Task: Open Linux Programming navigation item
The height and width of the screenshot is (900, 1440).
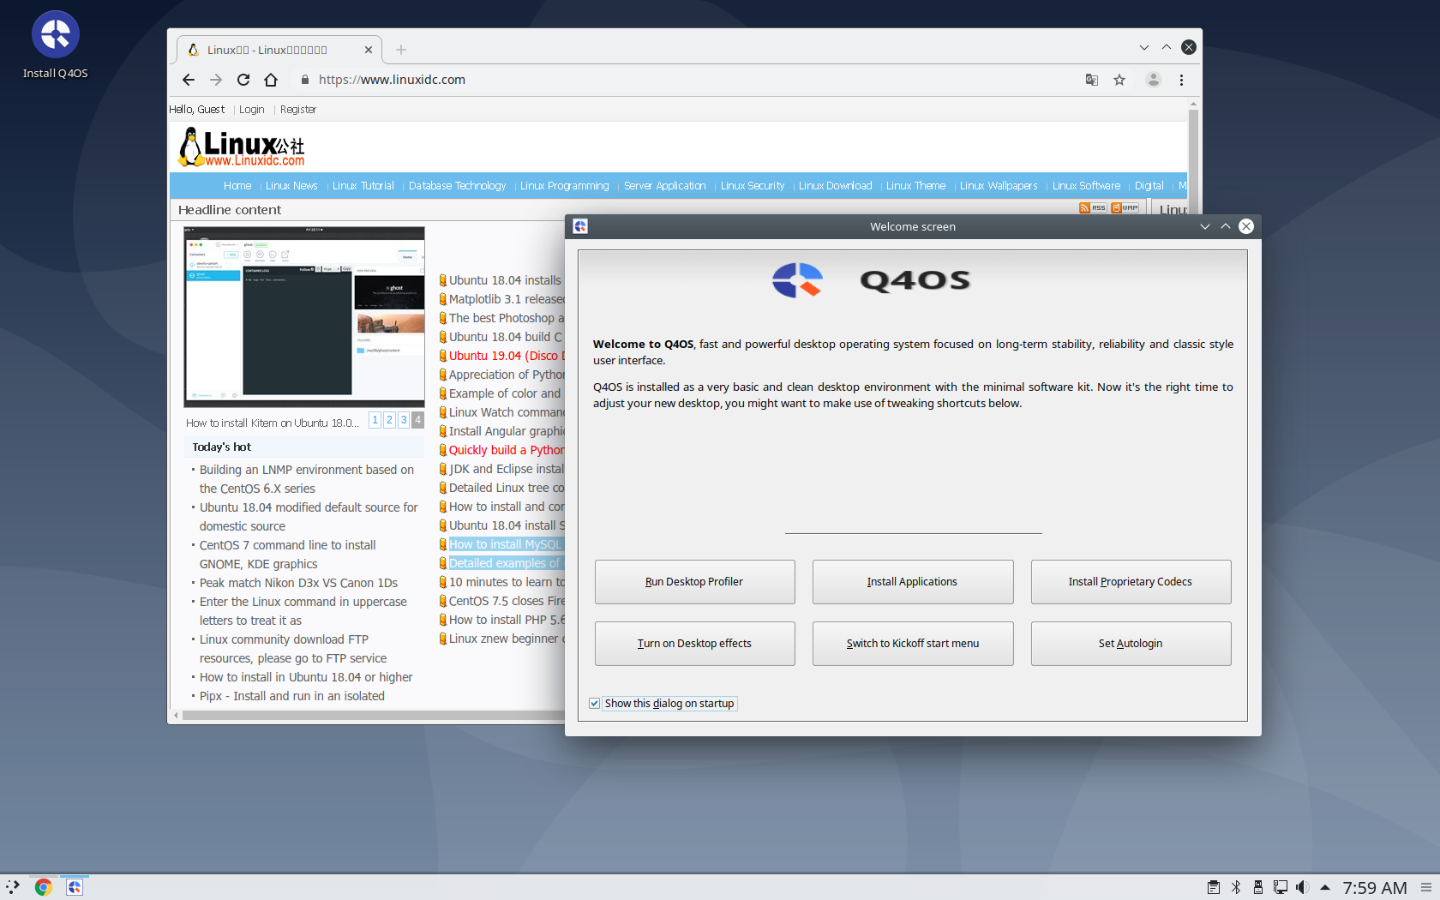Action: pos(564,186)
